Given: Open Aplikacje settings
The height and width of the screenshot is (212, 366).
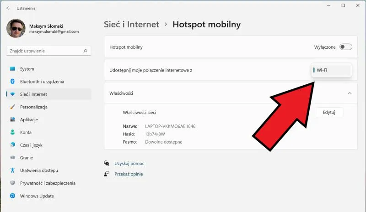Looking at the screenshot, I should [x=48, y=119].
